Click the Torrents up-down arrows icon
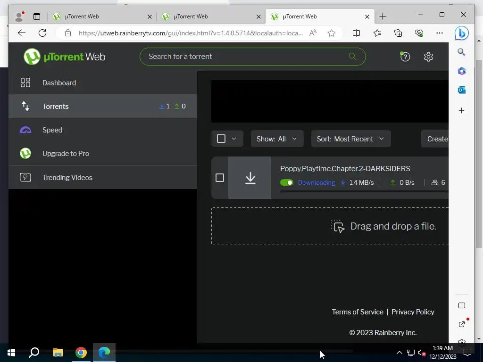The image size is (483, 362). pyautogui.click(x=25, y=106)
